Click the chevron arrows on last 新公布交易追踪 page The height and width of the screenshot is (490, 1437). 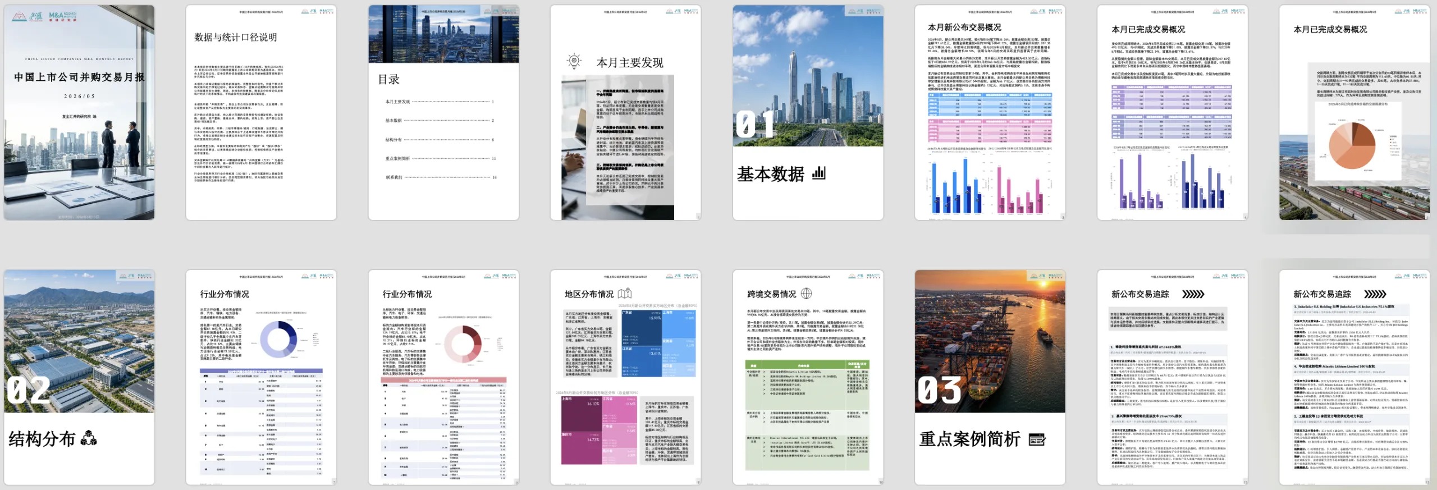[1375, 294]
